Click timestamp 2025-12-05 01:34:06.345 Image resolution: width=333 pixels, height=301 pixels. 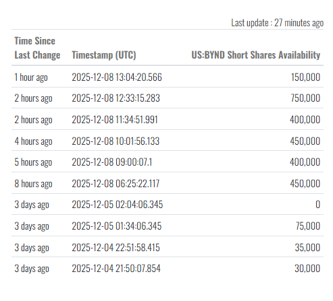(x=117, y=226)
